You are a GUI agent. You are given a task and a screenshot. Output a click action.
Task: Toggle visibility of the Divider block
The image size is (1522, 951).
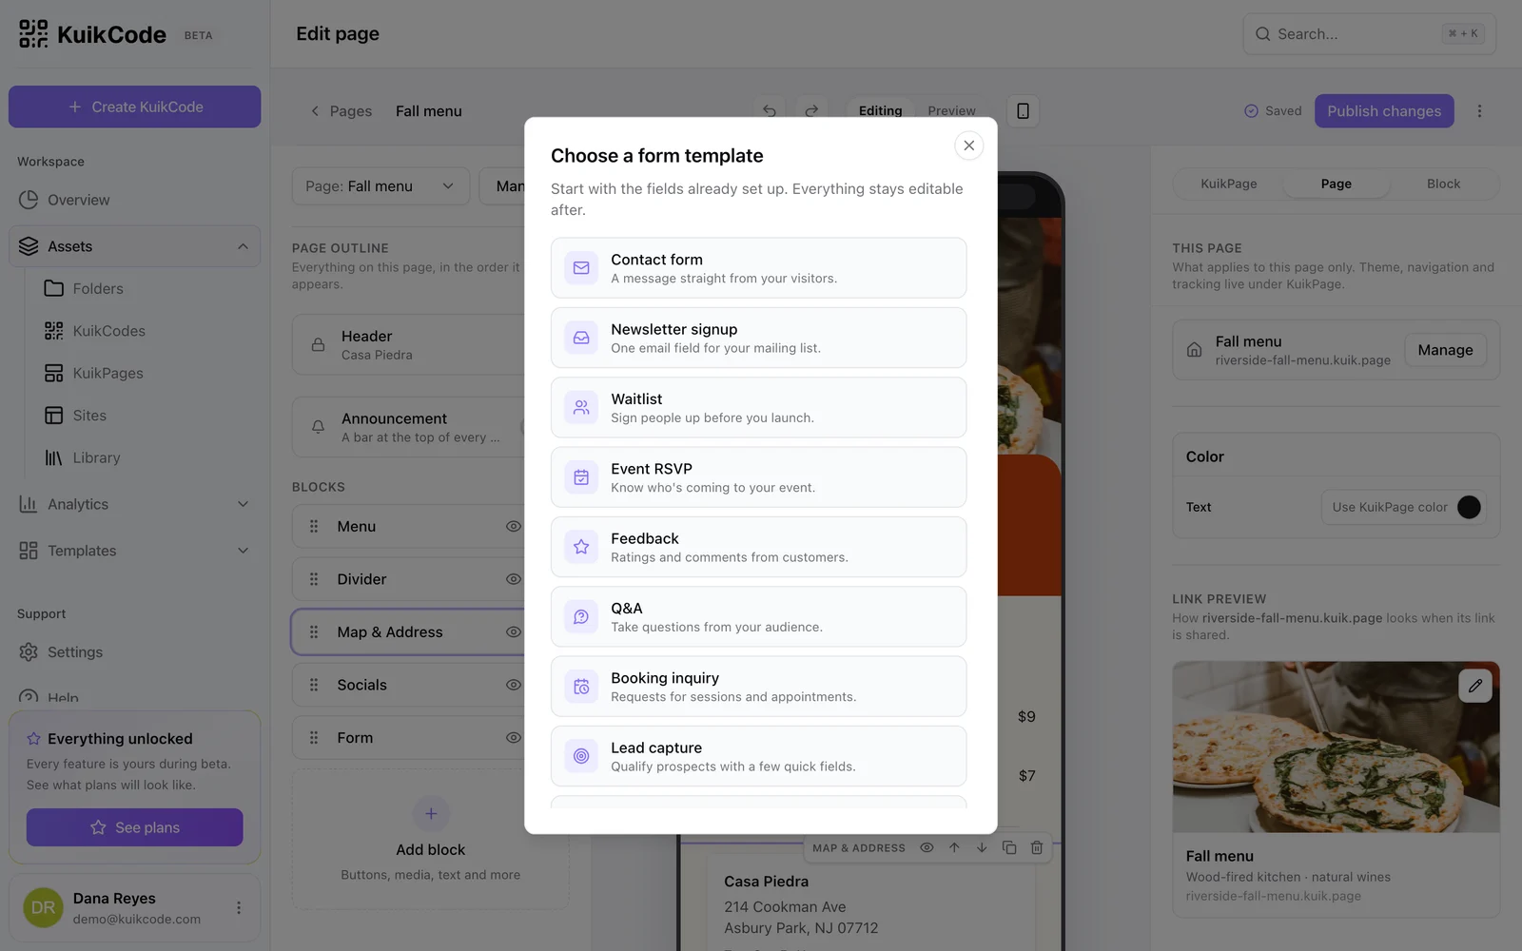click(514, 579)
